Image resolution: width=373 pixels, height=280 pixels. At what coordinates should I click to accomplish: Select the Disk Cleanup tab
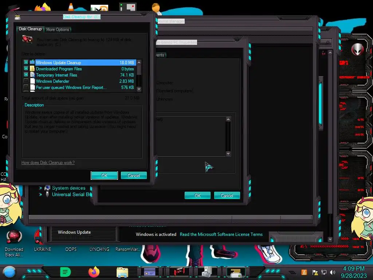(x=30, y=29)
